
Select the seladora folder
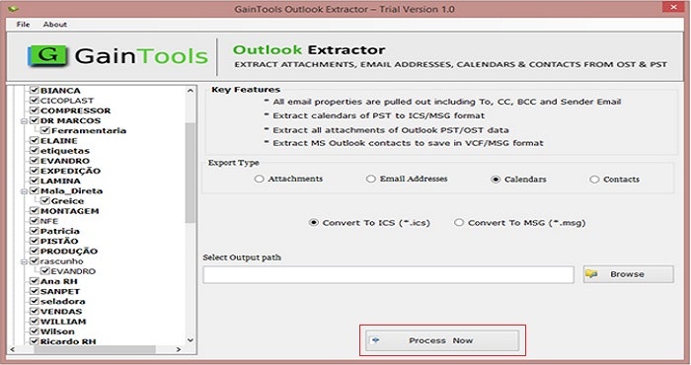pyautogui.click(x=62, y=302)
